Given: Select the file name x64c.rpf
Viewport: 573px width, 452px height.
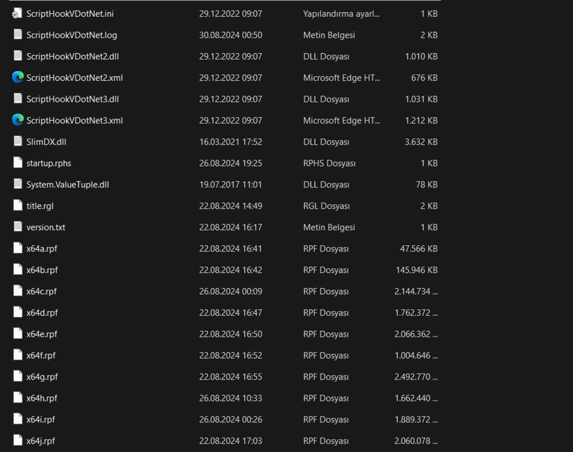Looking at the screenshot, I should (41, 292).
